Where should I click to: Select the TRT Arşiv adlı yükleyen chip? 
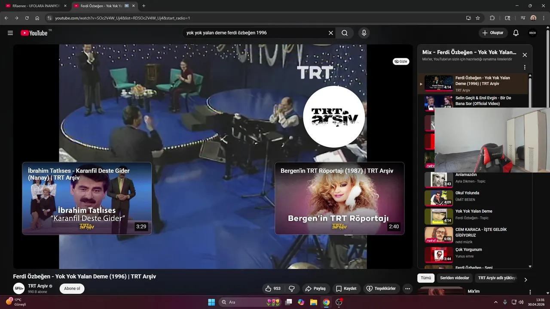tap(497, 278)
